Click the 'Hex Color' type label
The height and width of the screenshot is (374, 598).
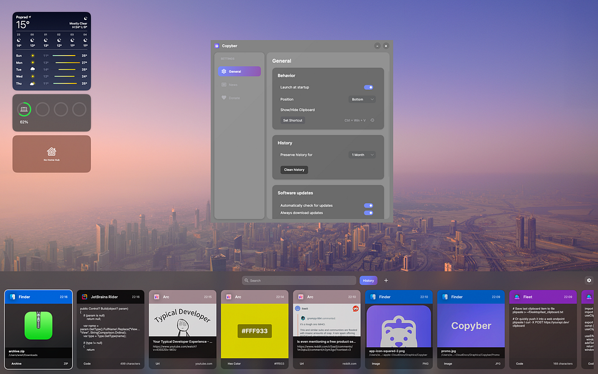234,363
